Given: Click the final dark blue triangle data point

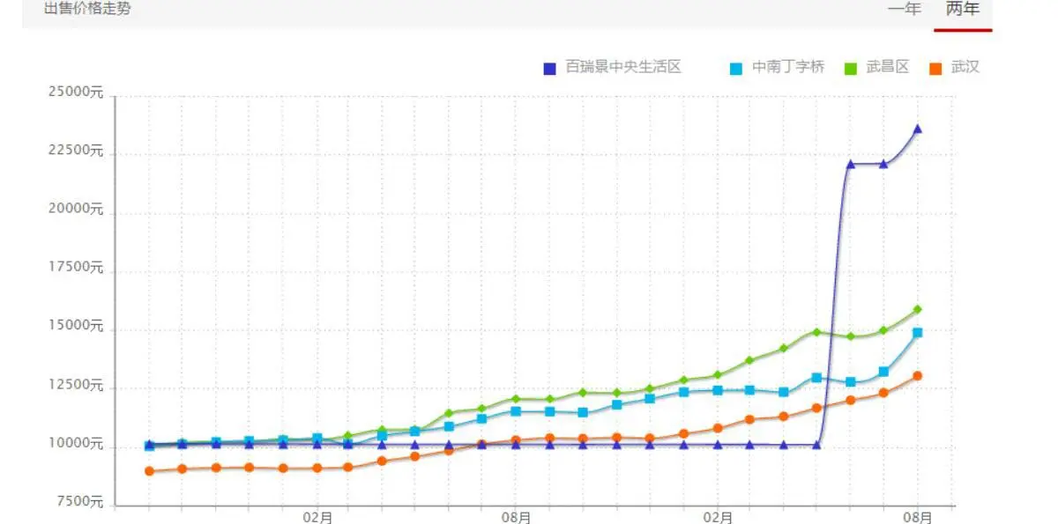Looking at the screenshot, I should pyautogui.click(x=917, y=129).
